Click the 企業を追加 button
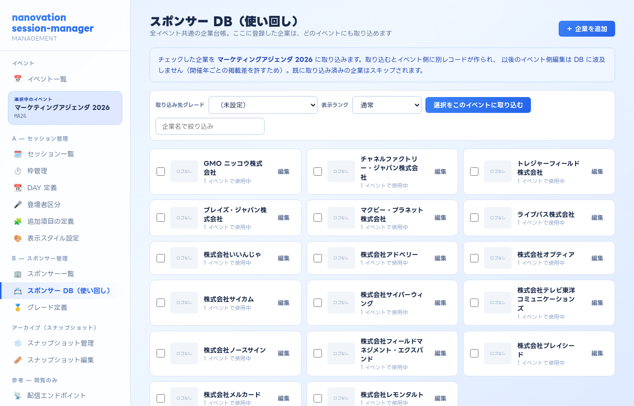Viewport: 634px width, 406px height. pyautogui.click(x=587, y=29)
